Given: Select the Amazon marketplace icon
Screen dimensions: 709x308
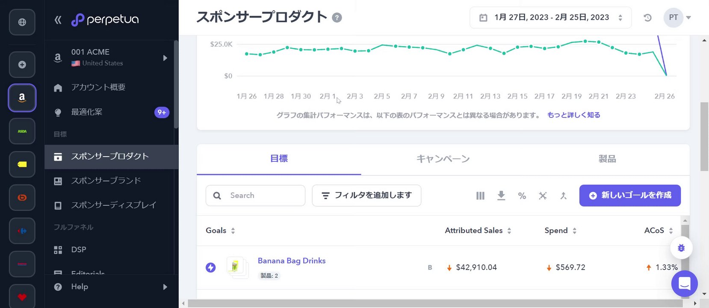Looking at the screenshot, I should point(22,98).
